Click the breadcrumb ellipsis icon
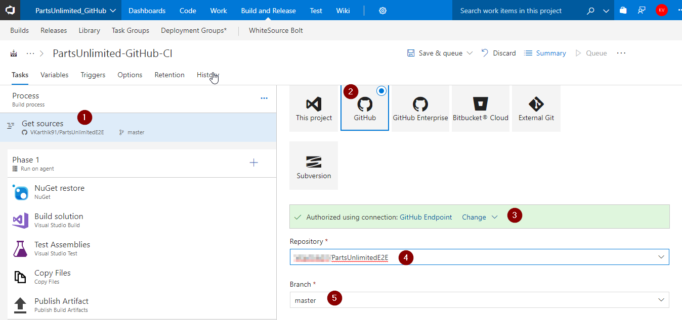 point(30,53)
